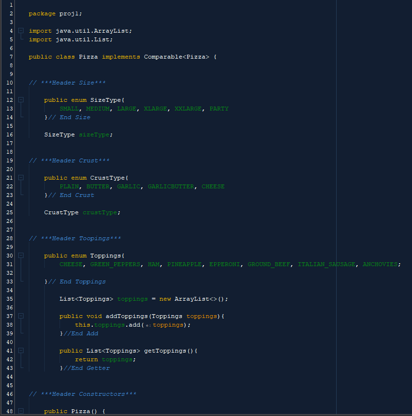Collapse the SizeType enum fold marker
This screenshot has height=416, width=412.
20,99
